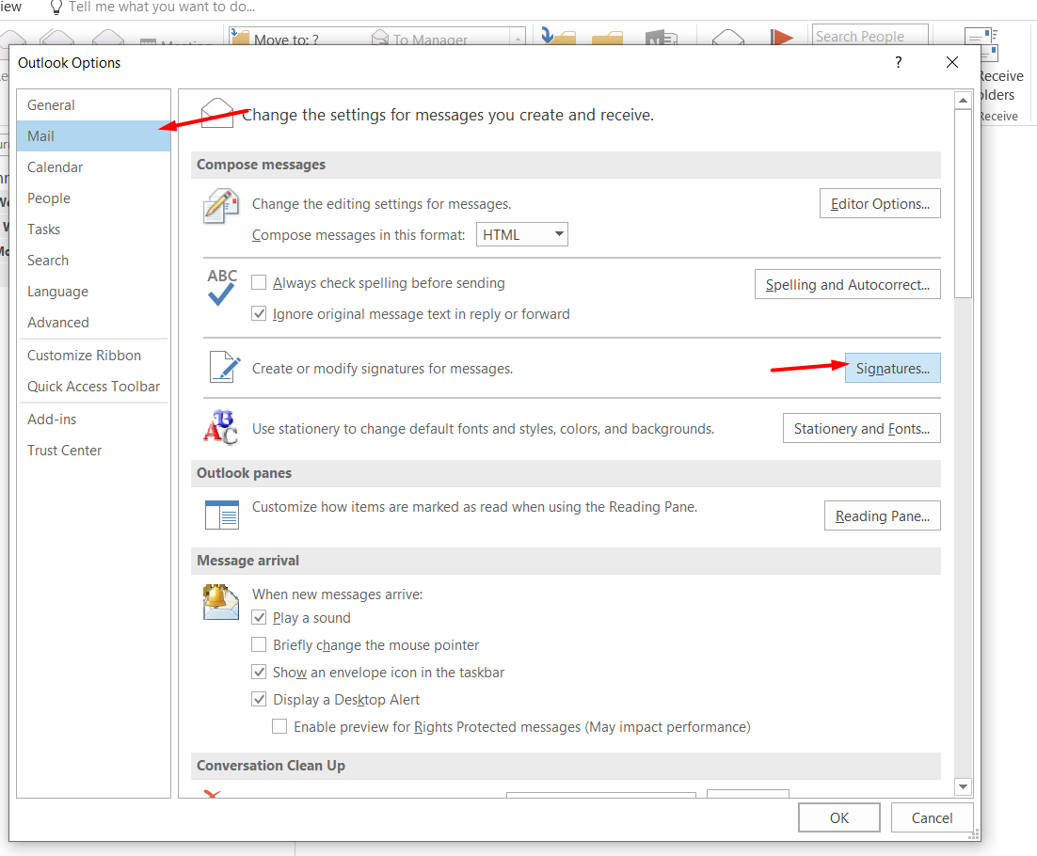
Task: Click the ABC spelling check icon
Action: pos(221,287)
